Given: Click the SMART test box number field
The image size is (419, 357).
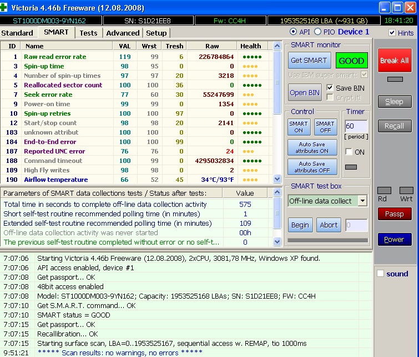Looking at the screenshot, I should [356, 225].
